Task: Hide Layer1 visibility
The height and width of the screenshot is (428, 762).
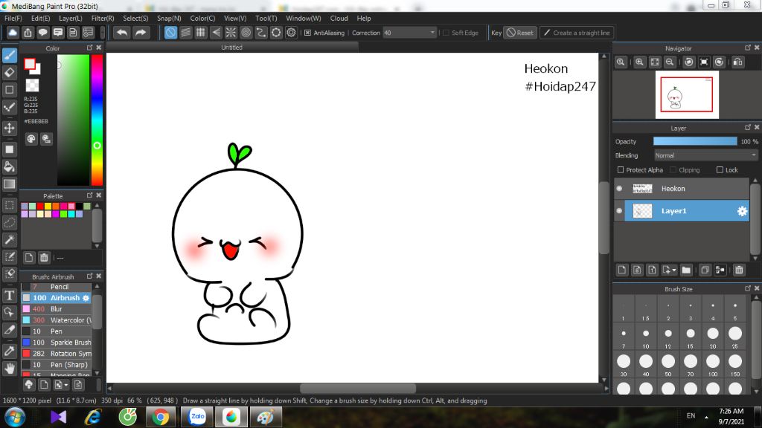Action: click(619, 210)
